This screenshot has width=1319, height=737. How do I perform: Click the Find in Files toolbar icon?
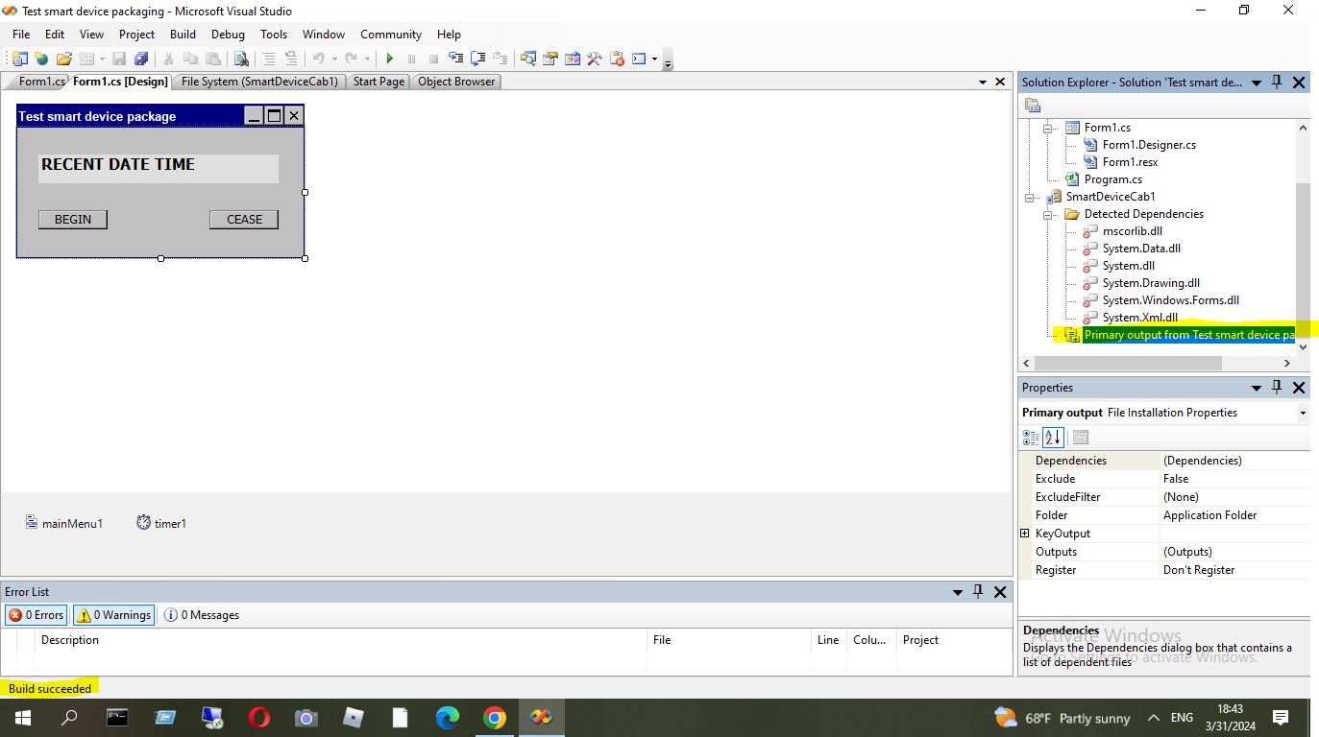pos(241,59)
